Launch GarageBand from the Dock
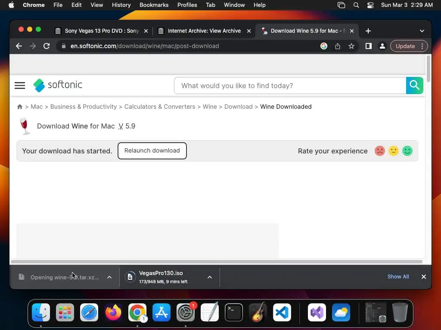This screenshot has height=330, width=441. tap(258, 312)
